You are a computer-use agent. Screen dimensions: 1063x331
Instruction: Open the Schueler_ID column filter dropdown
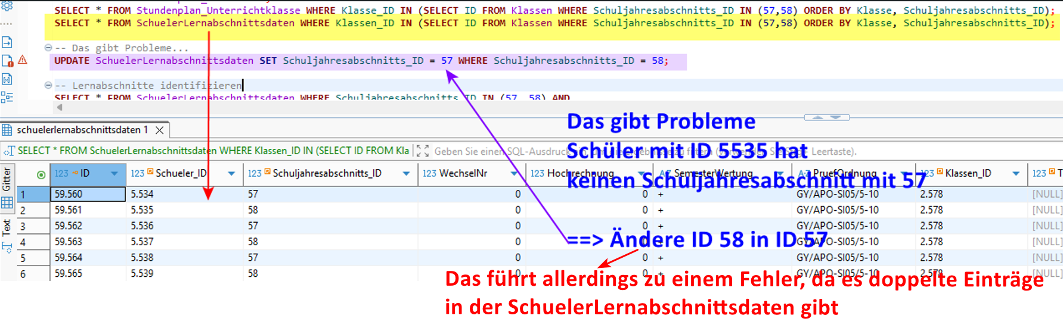[231, 174]
